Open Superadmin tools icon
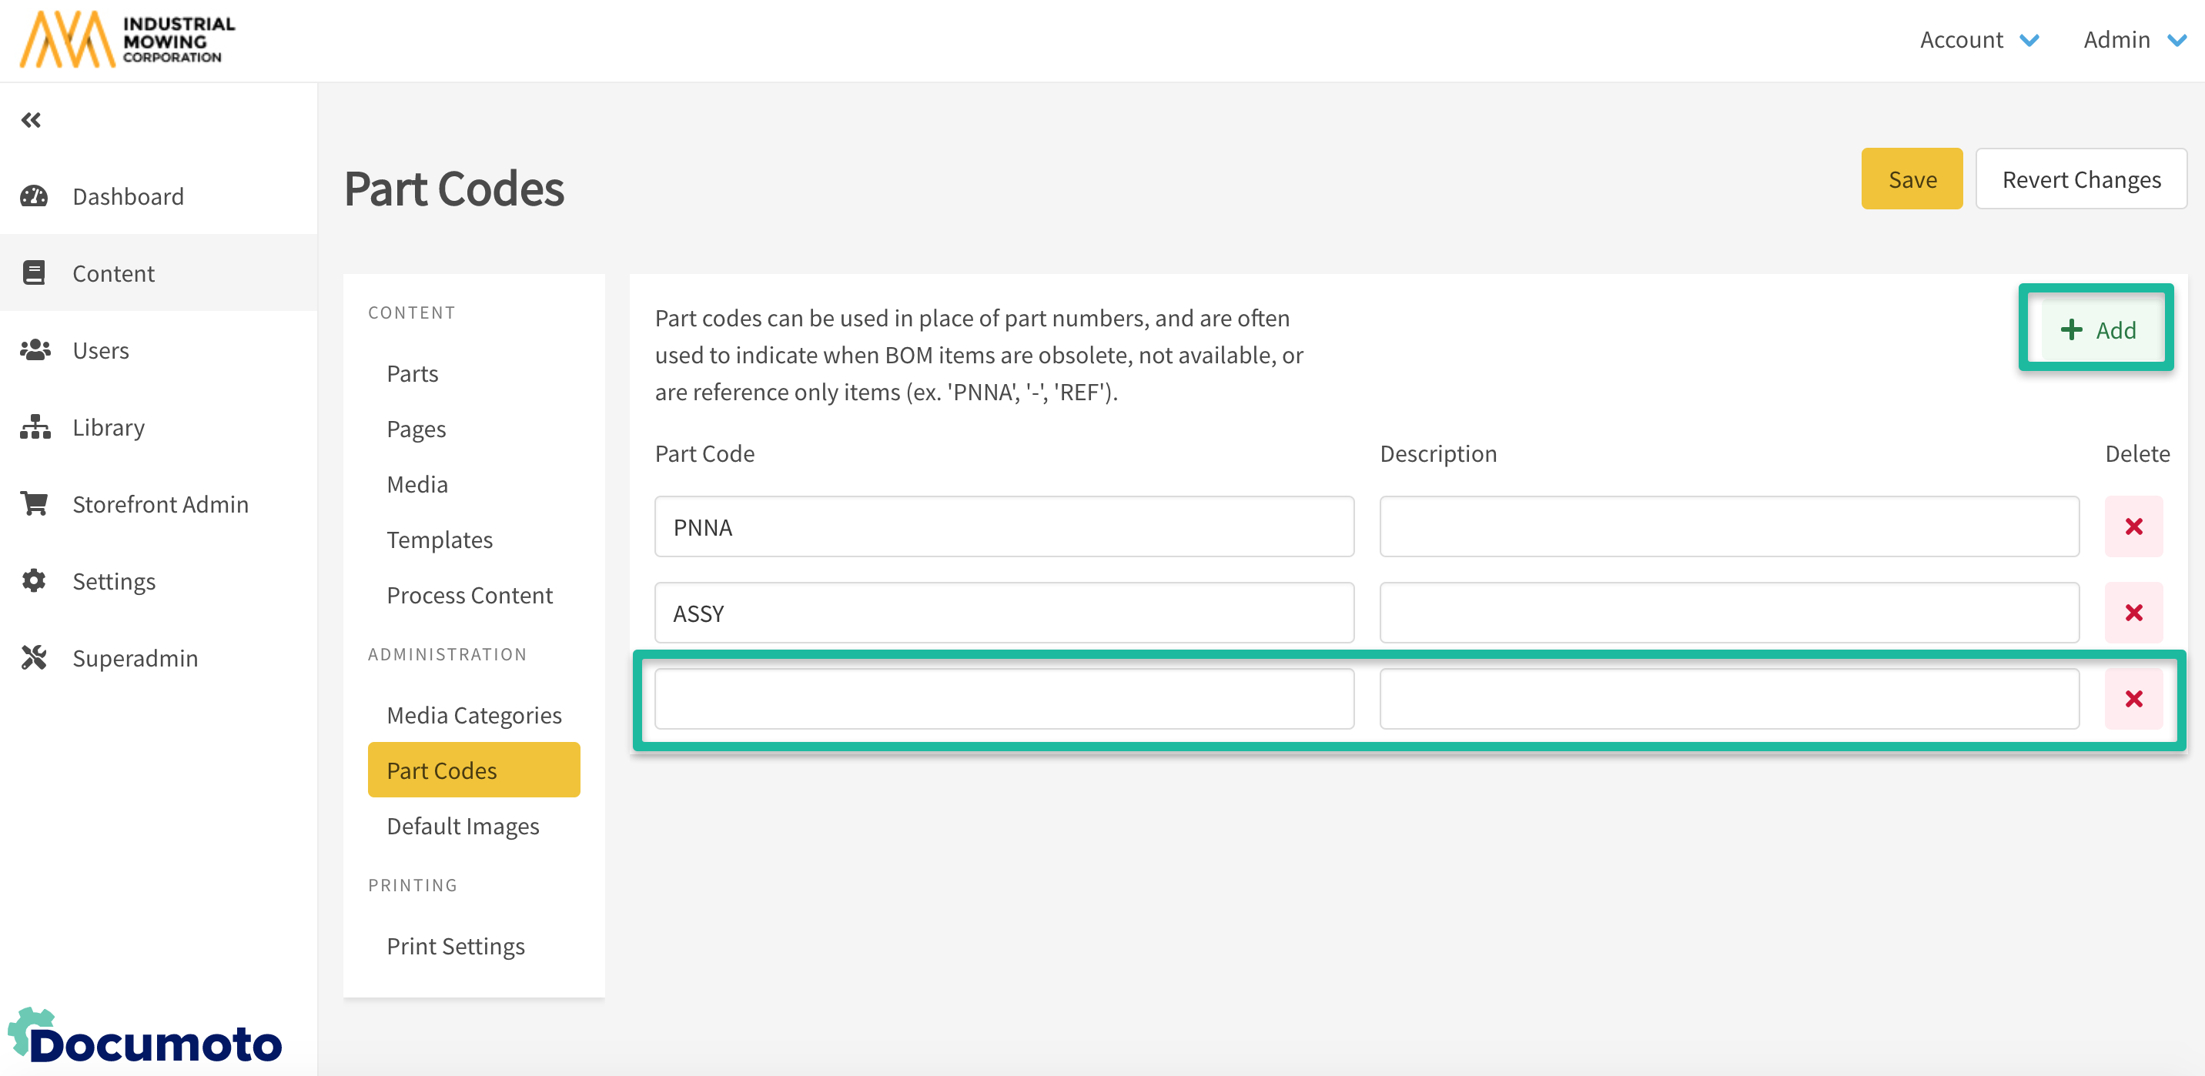Viewport: 2205px width, 1076px height. point(34,658)
